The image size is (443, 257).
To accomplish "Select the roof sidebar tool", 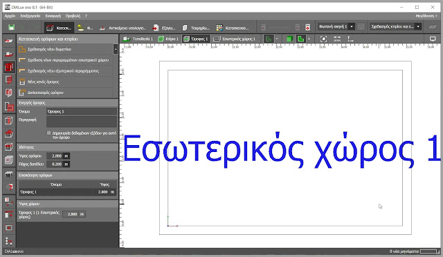I will tap(9, 133).
